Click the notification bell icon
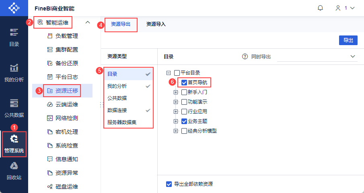The width and height of the screenshot is (364, 193). pyautogui.click(x=320, y=8)
